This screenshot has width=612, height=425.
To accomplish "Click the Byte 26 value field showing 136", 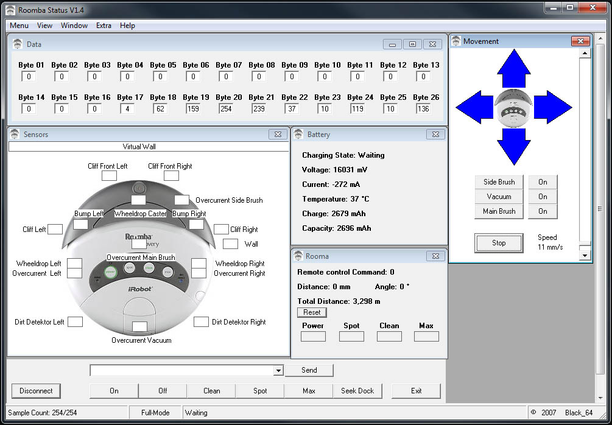I will click(x=423, y=108).
